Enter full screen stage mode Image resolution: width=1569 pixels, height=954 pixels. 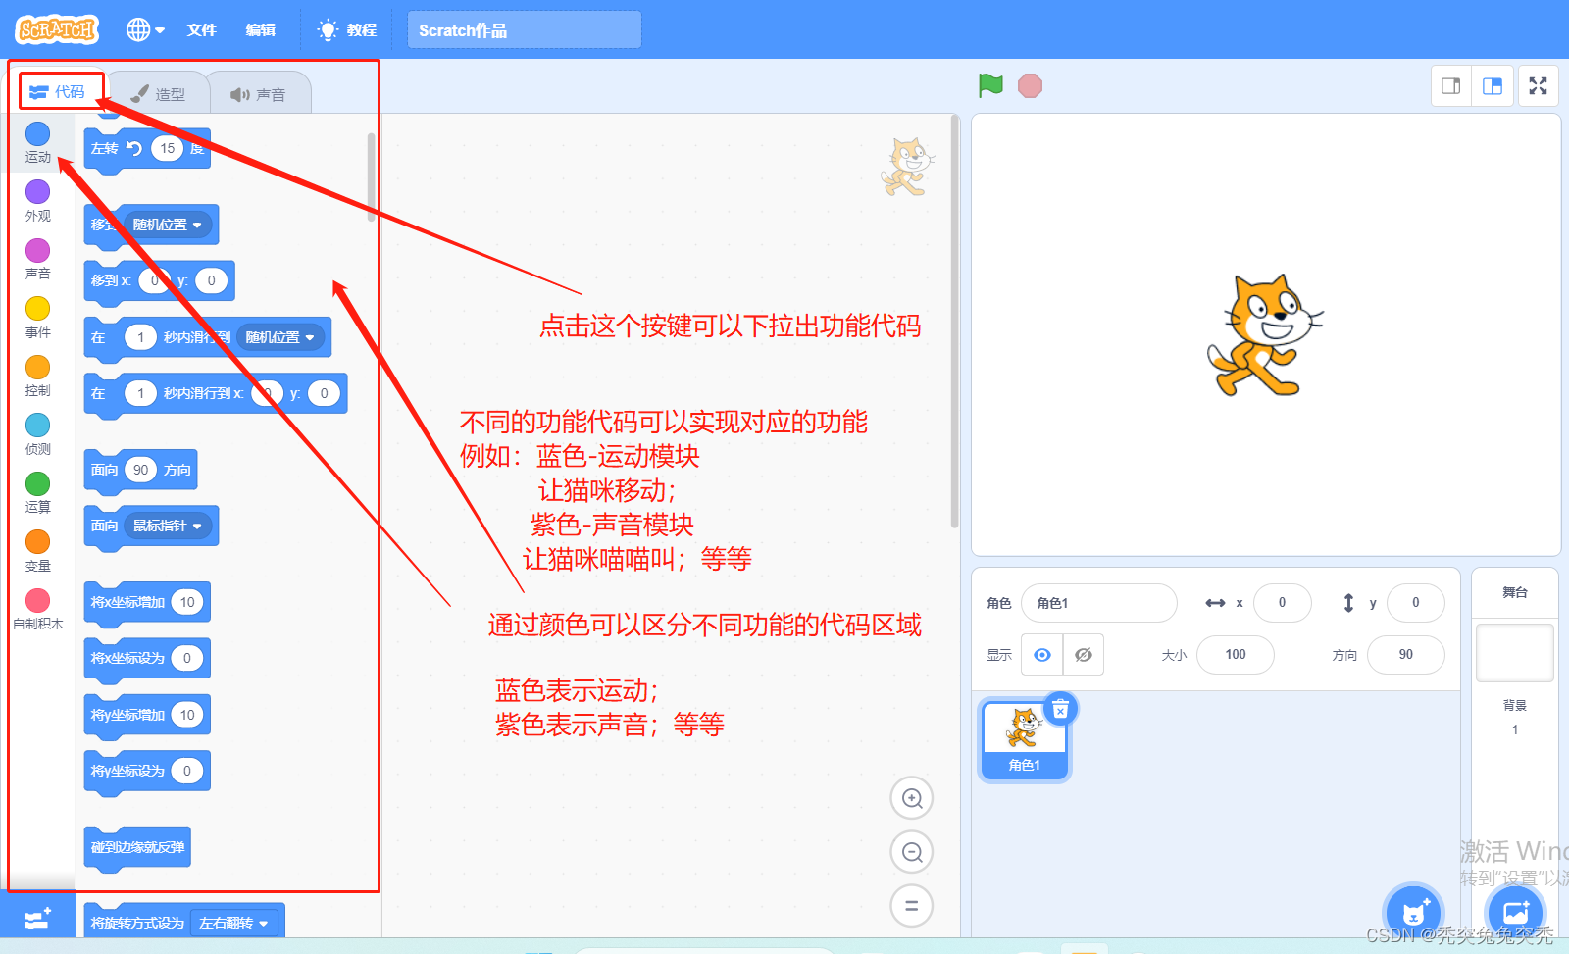pos(1539,86)
